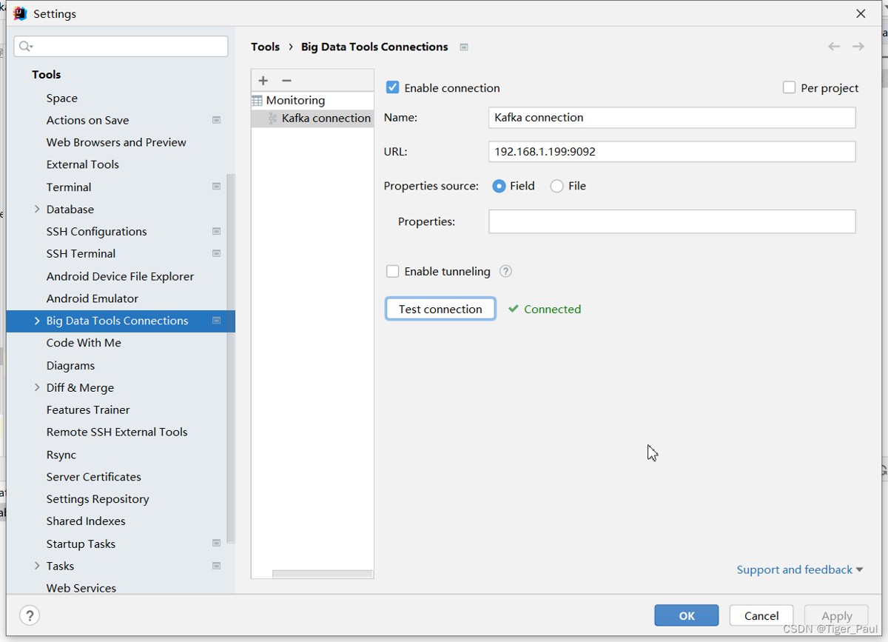Close the Settings dialog

[861, 13]
